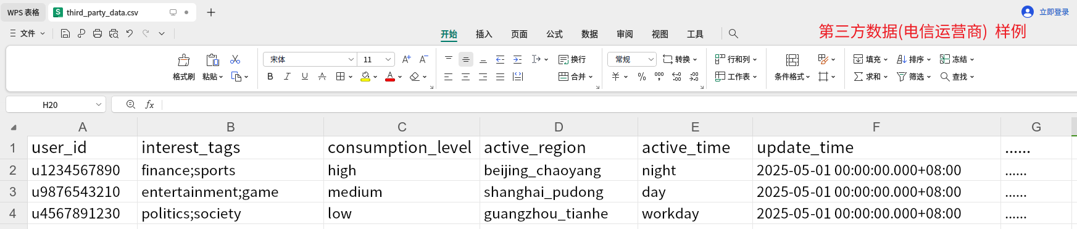Image resolution: width=1077 pixels, height=229 pixels.
Task: Click the 求和 (Sum) button
Action: point(870,77)
